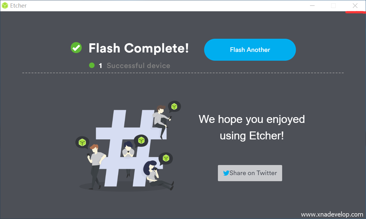Click the green checkmark success icon
Image resolution: width=366 pixels, height=219 pixels.
pyautogui.click(x=76, y=48)
